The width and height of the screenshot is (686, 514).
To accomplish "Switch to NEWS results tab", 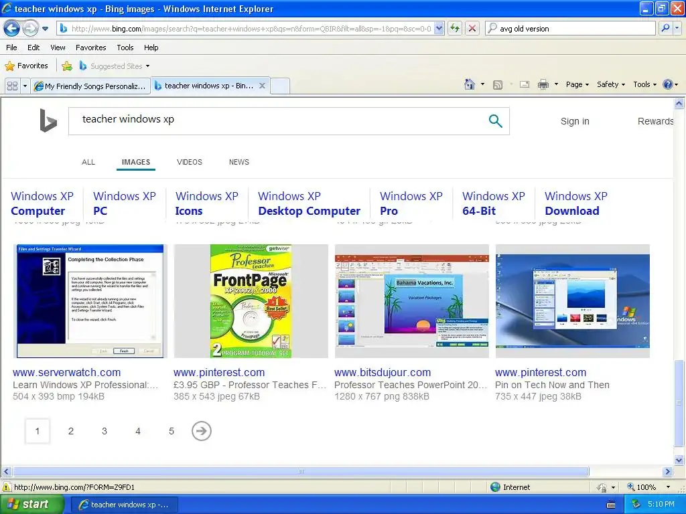I will (x=239, y=162).
